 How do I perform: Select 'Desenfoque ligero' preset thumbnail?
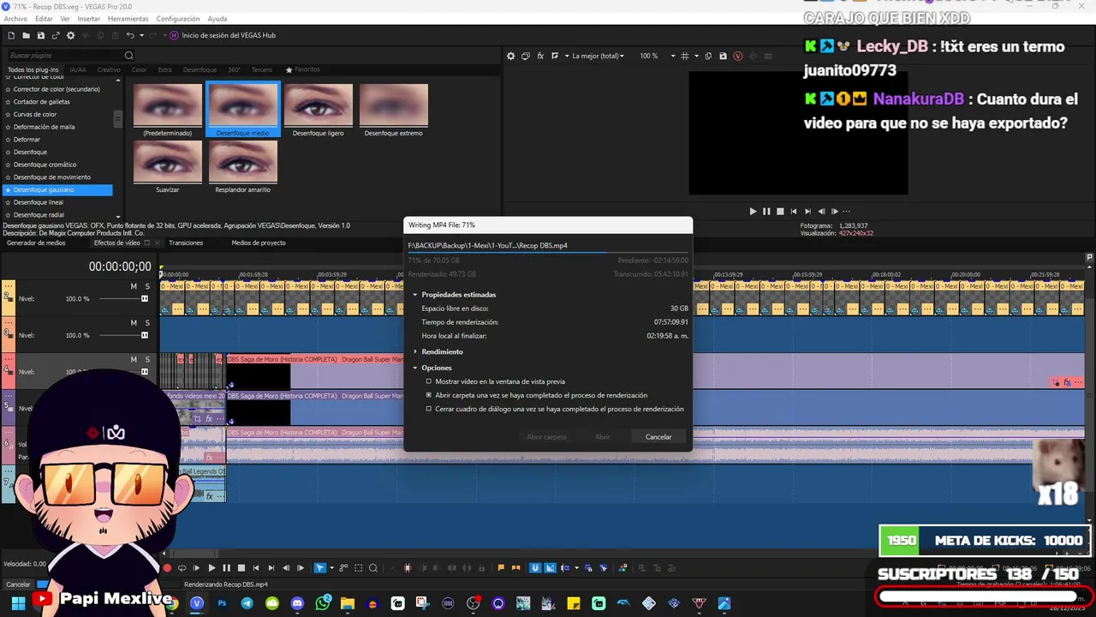[319, 111]
